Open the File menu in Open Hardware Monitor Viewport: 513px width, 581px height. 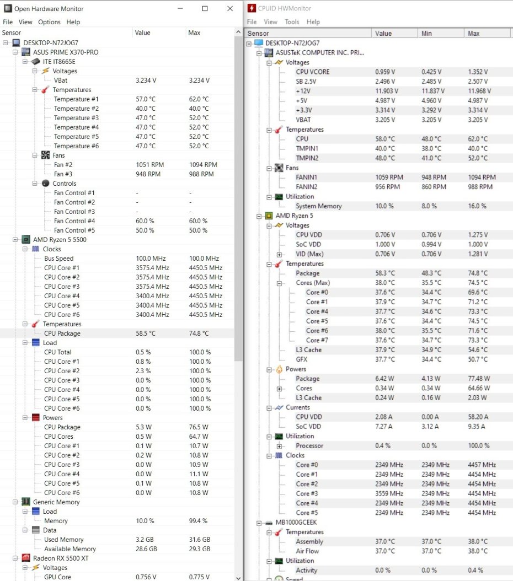pyautogui.click(x=8, y=22)
